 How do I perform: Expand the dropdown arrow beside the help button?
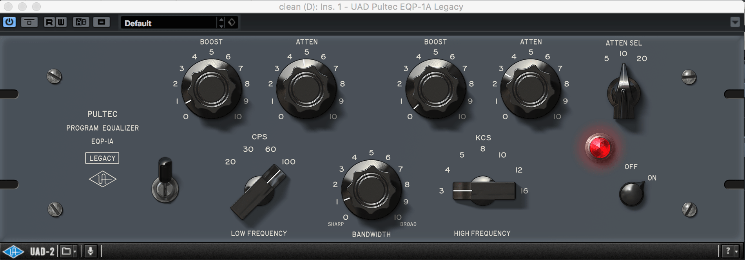point(736,251)
